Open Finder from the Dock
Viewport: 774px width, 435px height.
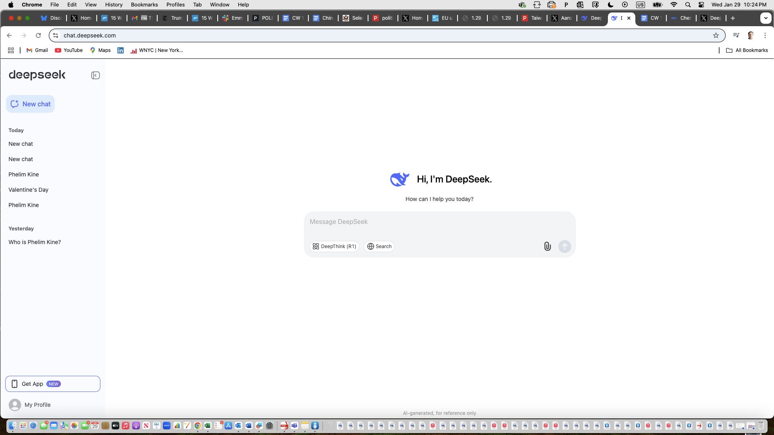[x=12, y=426]
